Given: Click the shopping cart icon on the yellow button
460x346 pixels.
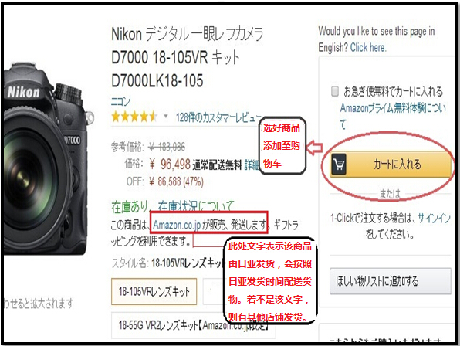Looking at the screenshot, I should pos(339,165).
